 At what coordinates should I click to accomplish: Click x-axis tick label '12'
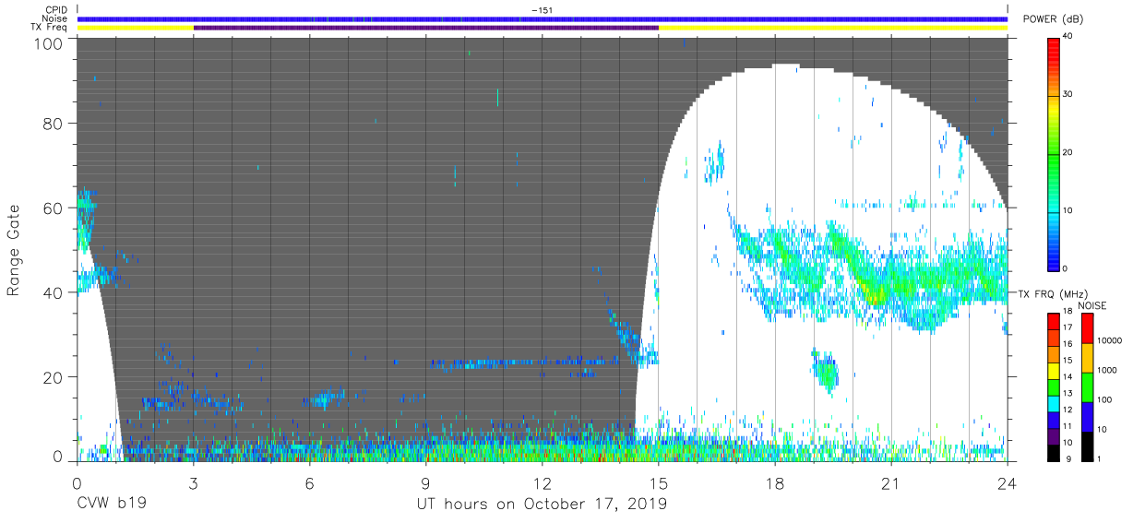coord(543,483)
